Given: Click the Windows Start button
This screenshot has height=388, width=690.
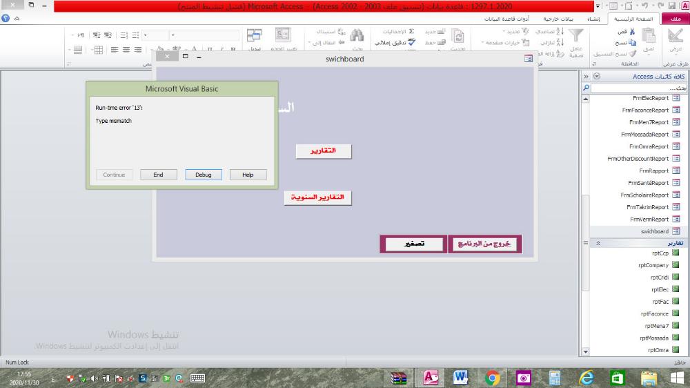Looking at the screenshot, I should [677, 378].
